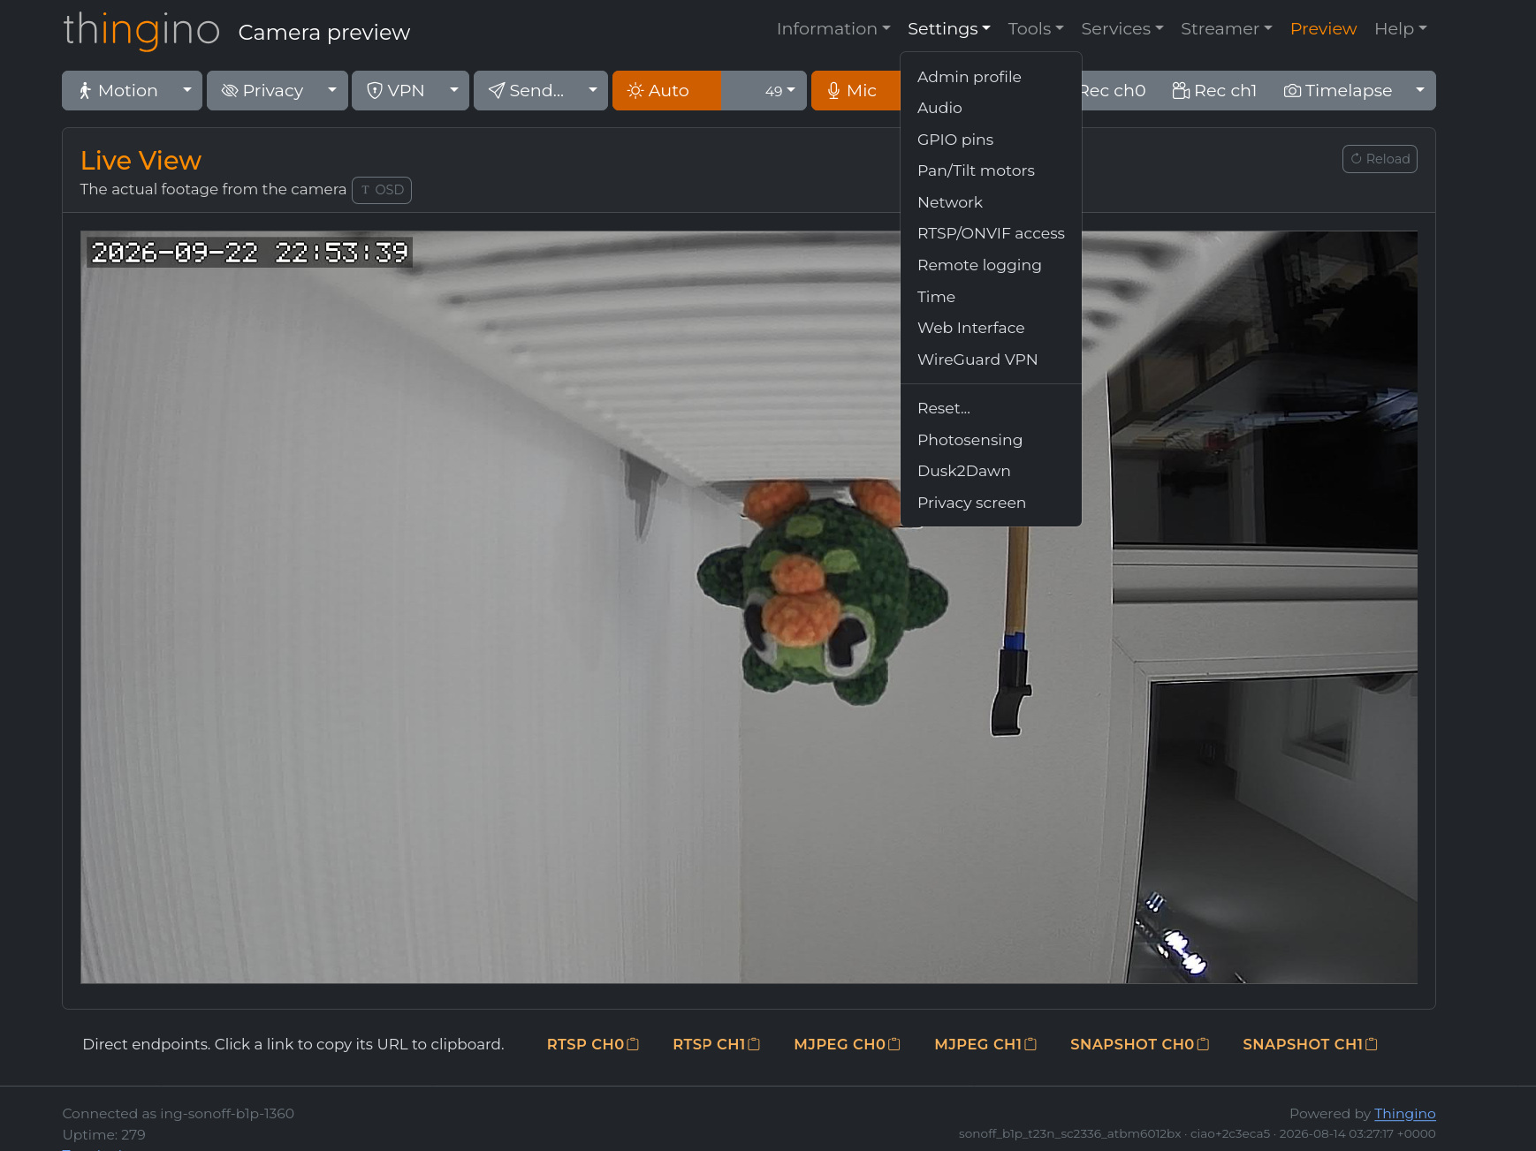Click 'The actual footage from the camera' text
The width and height of the screenshot is (1536, 1151).
tap(213, 189)
